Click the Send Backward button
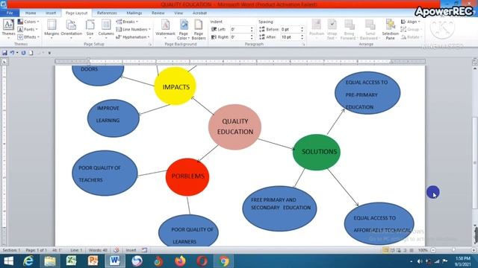Screen dimensions: 478x268 [x=370, y=29]
